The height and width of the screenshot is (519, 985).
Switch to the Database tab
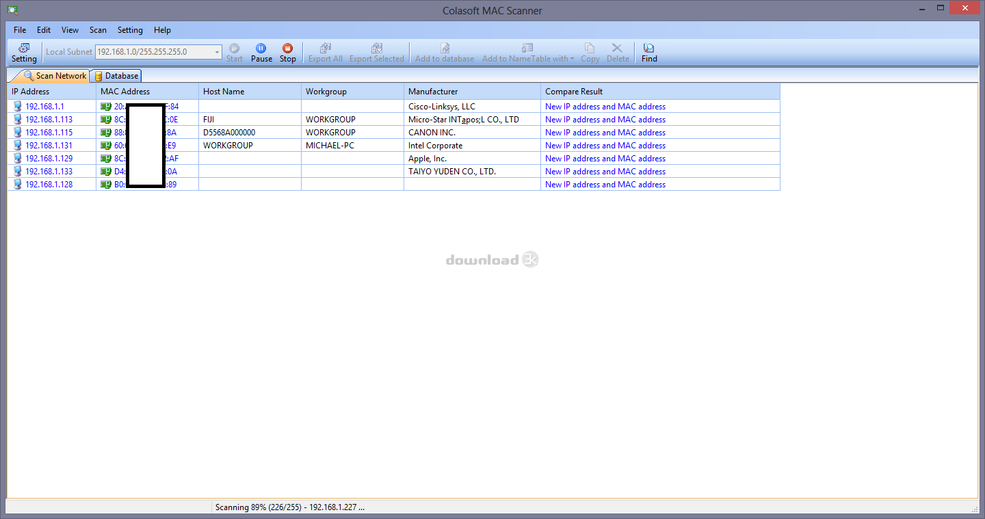coord(117,76)
